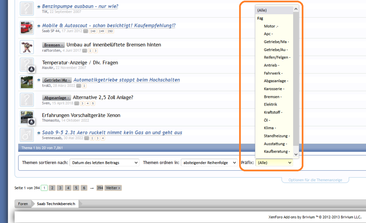Select 'Öl -' prefix option
The image size is (366, 223).
click(x=274, y=120)
